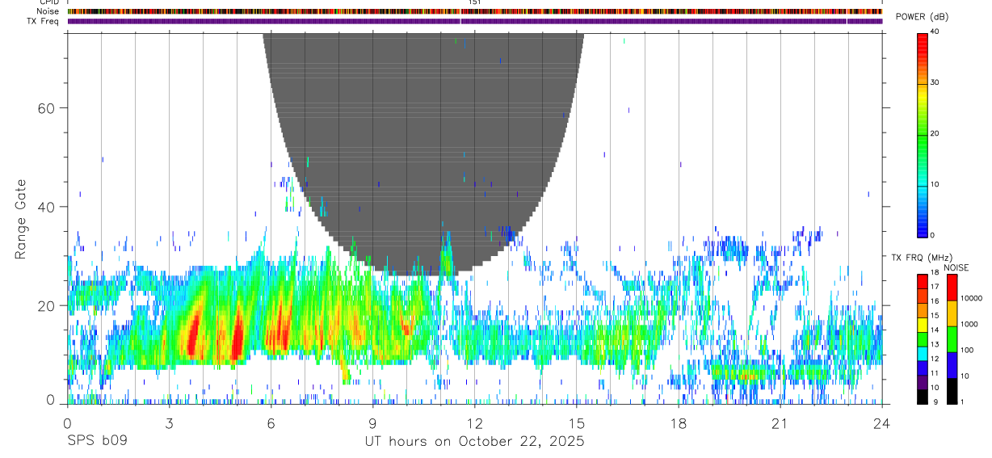The image size is (992, 458).
Task: Click the 40 tick on the power colorbar
Action: click(935, 32)
